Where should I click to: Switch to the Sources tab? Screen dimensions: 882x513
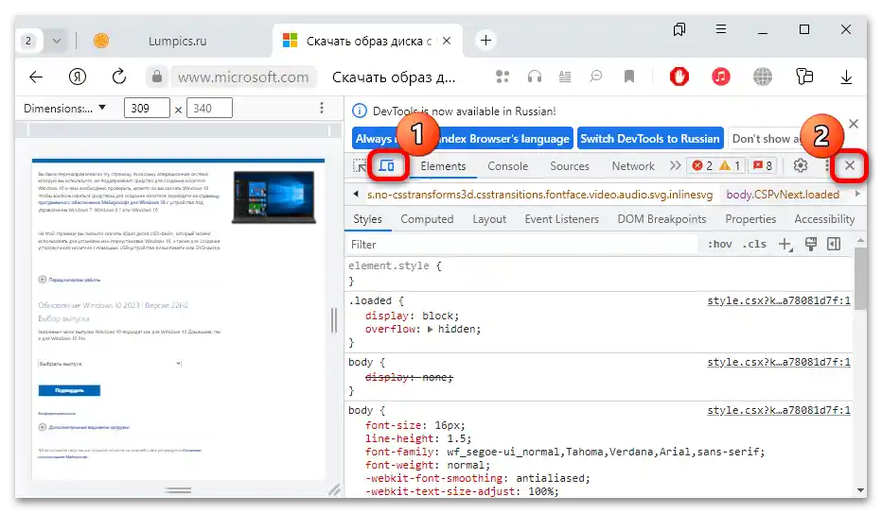click(x=570, y=166)
